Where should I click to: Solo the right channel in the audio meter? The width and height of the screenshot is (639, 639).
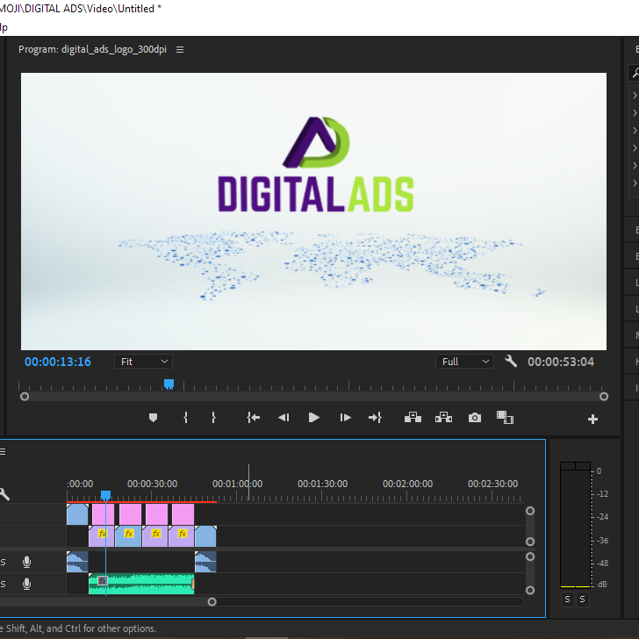tap(582, 599)
